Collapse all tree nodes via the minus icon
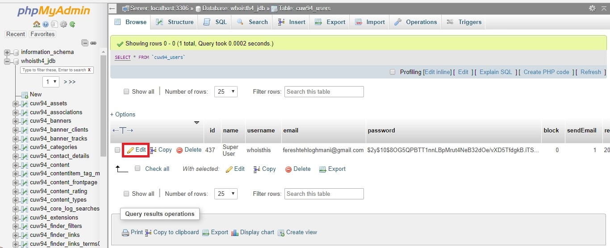The width and height of the screenshot is (610, 248). click(x=85, y=43)
